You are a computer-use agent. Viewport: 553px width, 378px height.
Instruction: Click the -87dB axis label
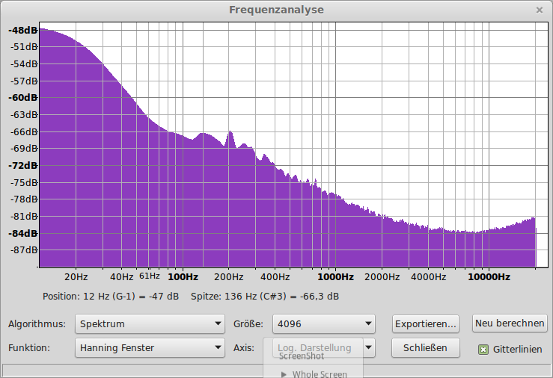point(24,250)
